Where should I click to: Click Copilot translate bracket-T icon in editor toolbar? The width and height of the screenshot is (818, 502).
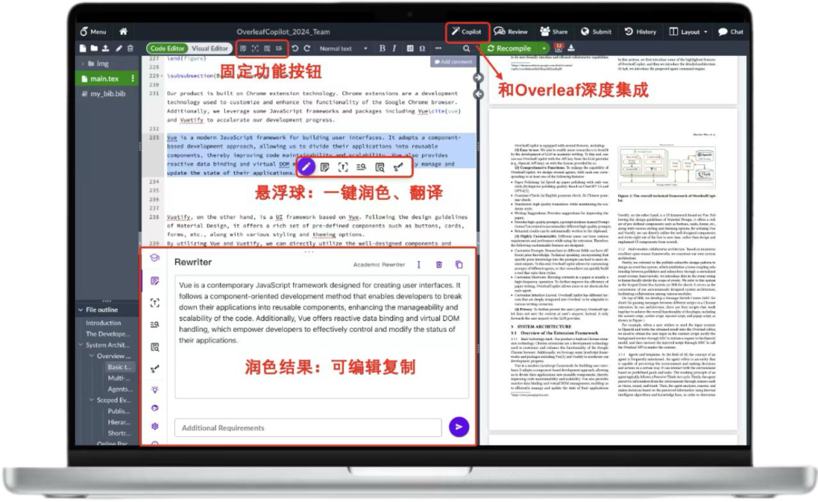pyautogui.click(x=255, y=48)
